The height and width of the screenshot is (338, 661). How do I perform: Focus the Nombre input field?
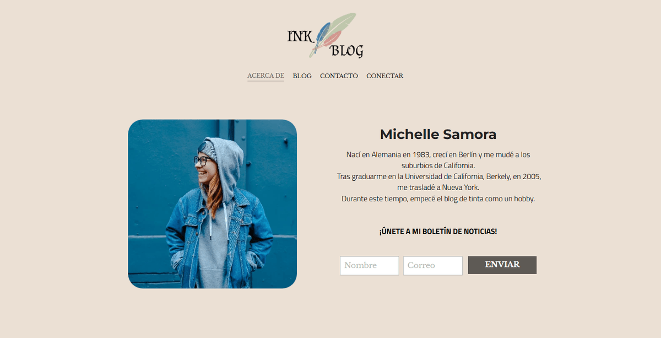click(369, 265)
